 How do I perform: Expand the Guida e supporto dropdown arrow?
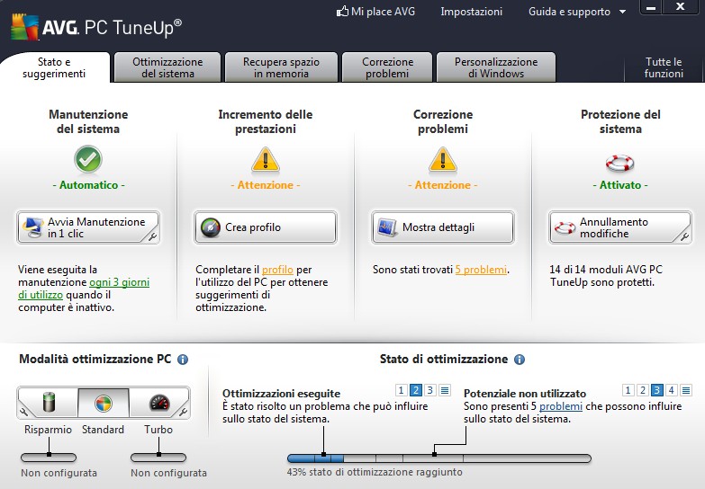(x=623, y=12)
